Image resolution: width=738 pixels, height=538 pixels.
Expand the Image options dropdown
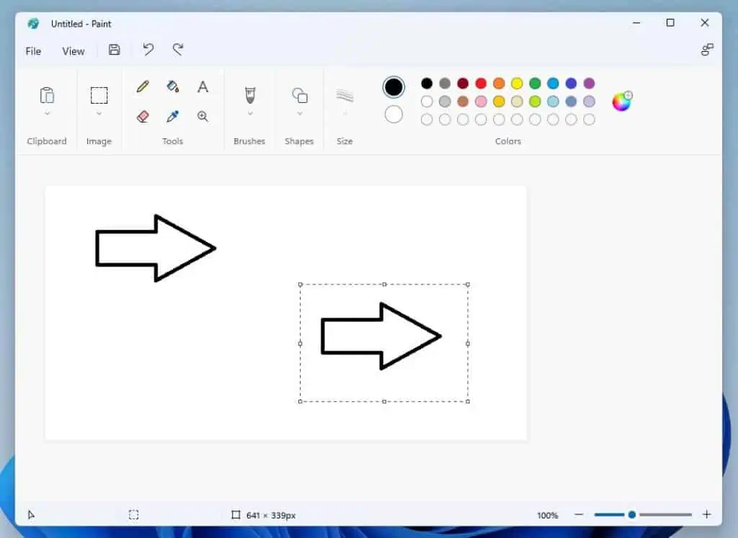pyautogui.click(x=99, y=114)
